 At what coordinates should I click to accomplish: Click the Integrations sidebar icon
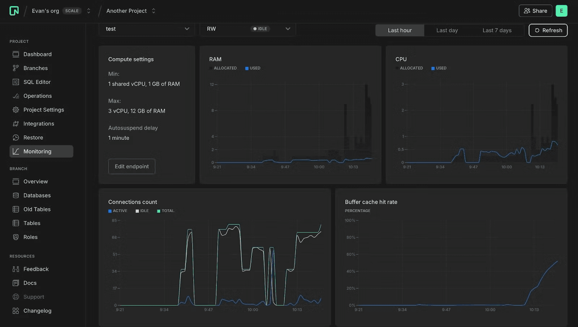click(16, 123)
